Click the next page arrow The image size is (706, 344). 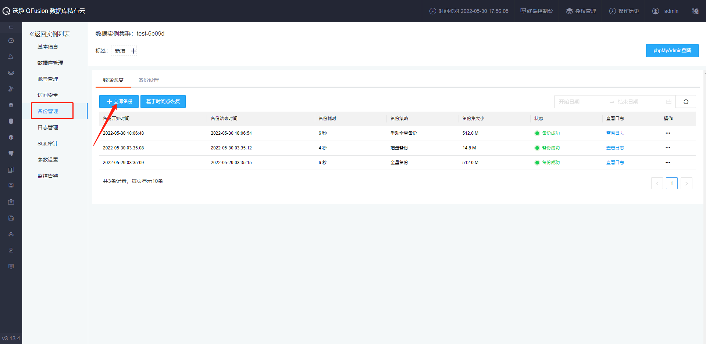687,183
